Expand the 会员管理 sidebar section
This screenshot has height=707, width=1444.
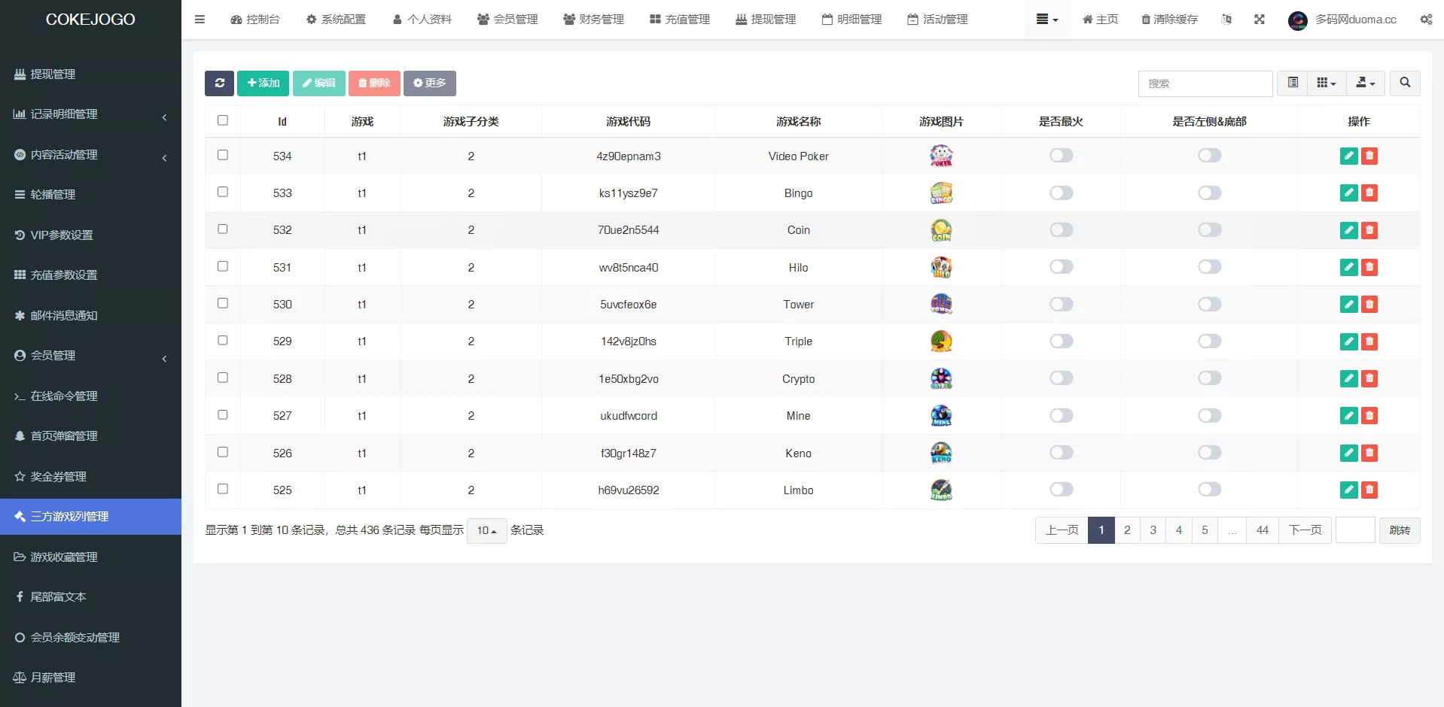pyautogui.click(x=53, y=355)
